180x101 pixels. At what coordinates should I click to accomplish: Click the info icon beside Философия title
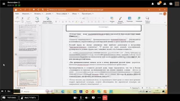(x=19, y=3)
